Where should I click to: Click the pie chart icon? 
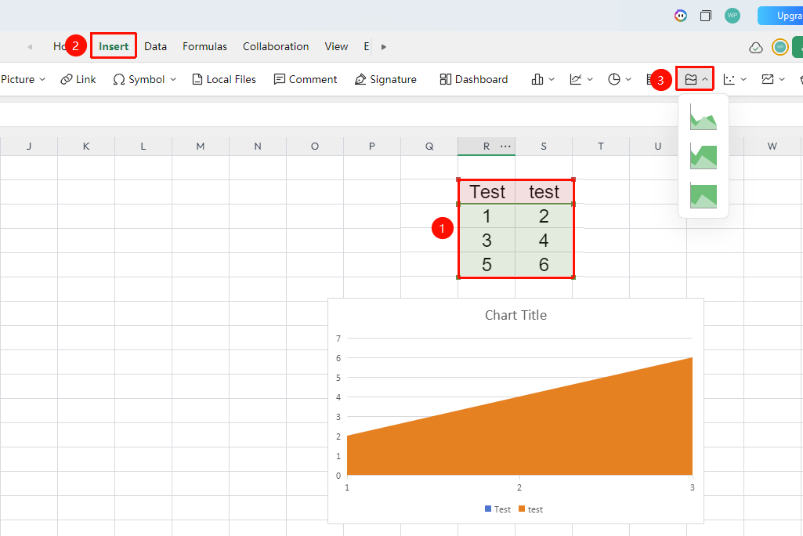click(x=614, y=79)
